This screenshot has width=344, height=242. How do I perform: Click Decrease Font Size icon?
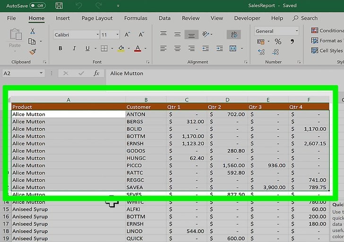point(141,35)
